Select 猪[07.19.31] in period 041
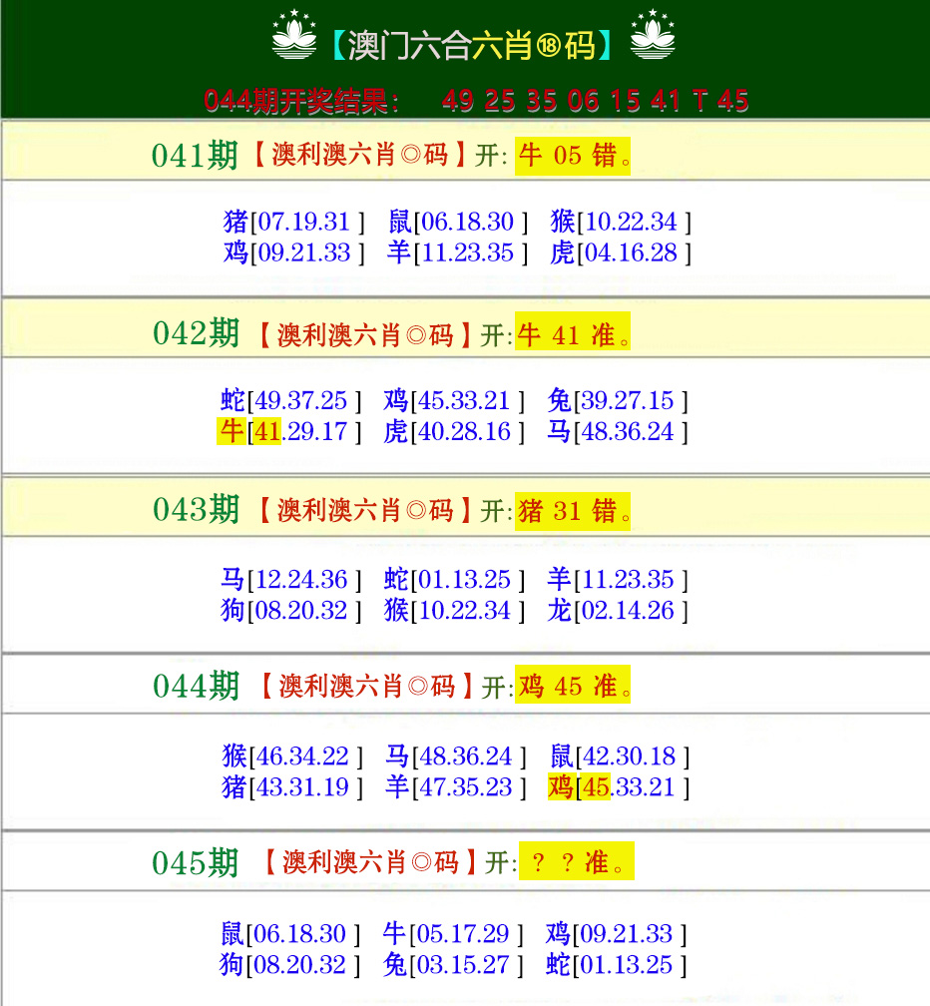The image size is (930, 1006). [294, 222]
